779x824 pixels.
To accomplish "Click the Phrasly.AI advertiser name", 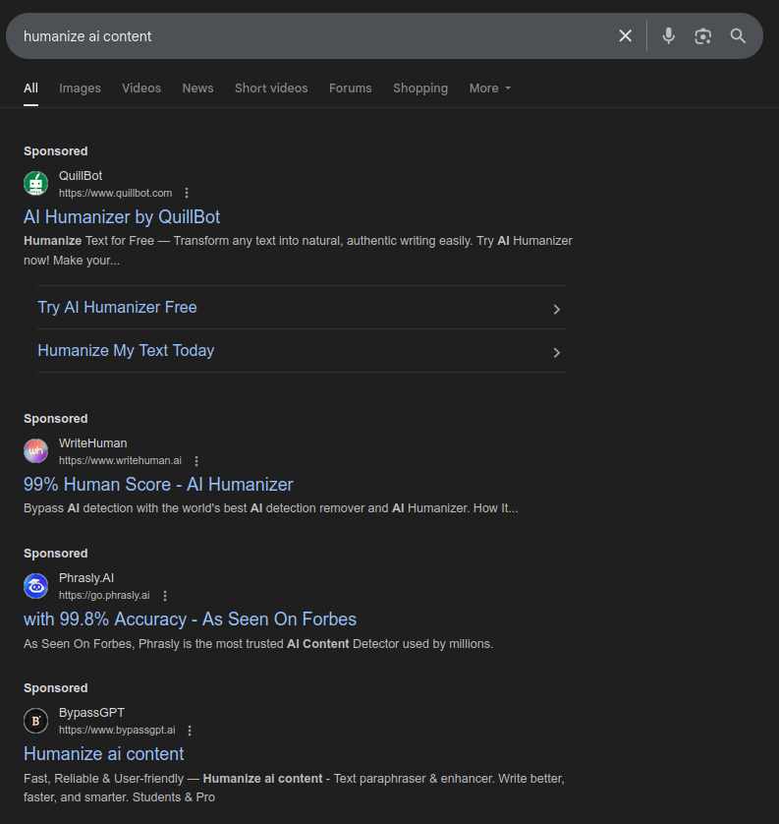I will [86, 578].
